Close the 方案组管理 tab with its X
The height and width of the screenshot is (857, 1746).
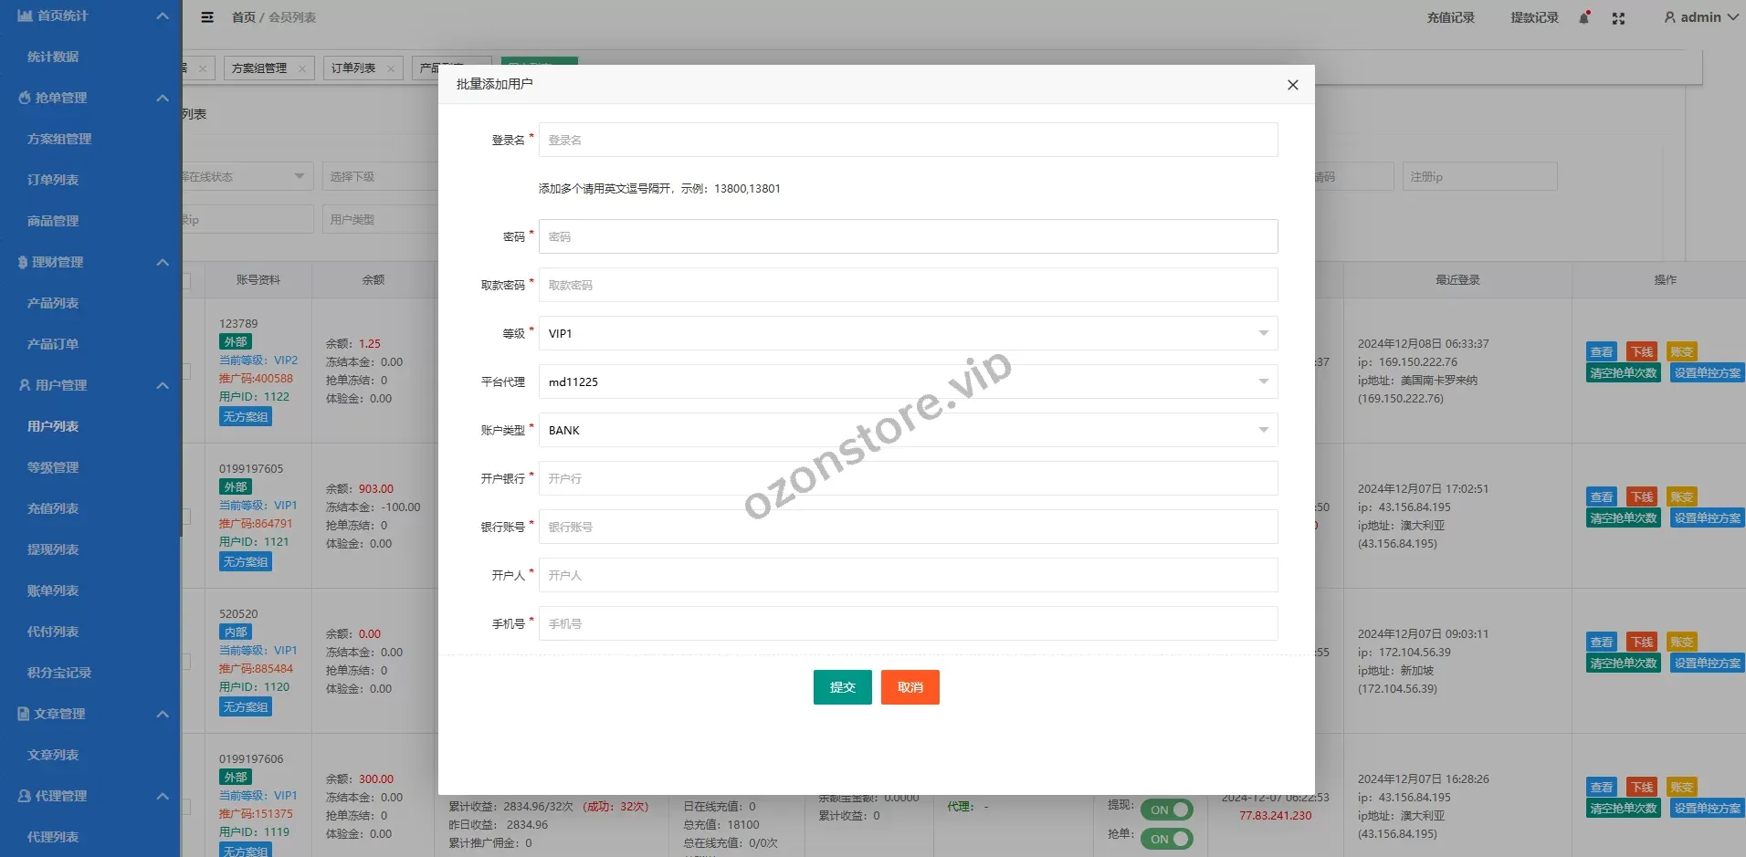click(302, 68)
